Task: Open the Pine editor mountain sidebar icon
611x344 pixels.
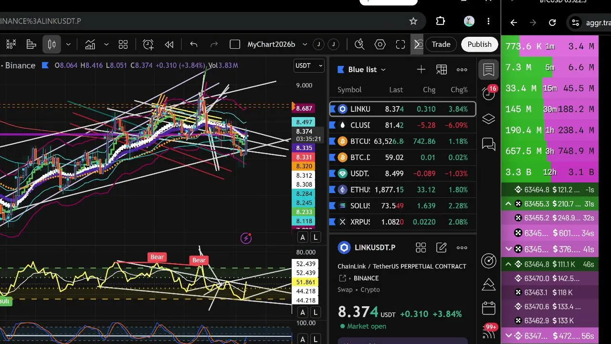Action: pyautogui.click(x=489, y=284)
